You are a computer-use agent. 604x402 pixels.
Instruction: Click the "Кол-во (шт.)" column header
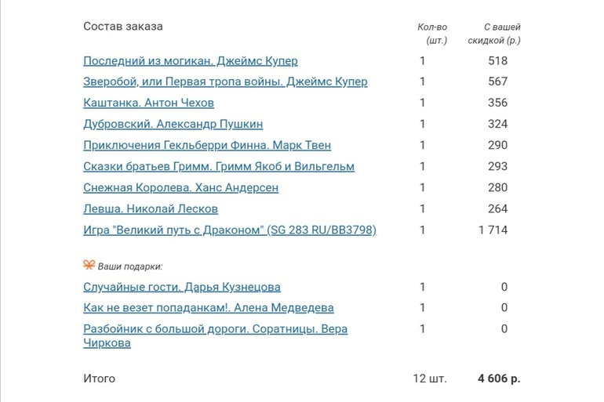[432, 33]
